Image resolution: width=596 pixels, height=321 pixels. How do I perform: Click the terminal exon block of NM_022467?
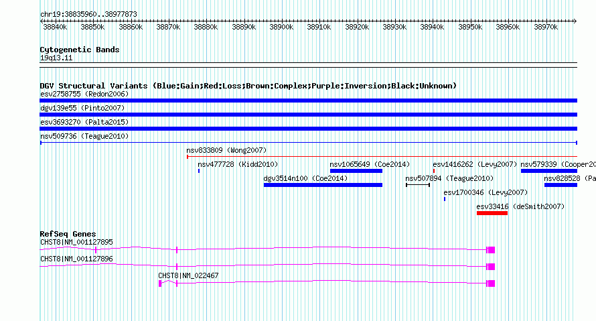coord(491,283)
